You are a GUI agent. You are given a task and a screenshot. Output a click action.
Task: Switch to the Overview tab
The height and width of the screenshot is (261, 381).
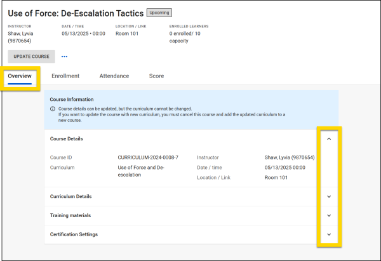point(20,76)
